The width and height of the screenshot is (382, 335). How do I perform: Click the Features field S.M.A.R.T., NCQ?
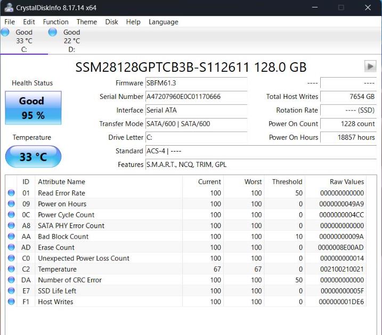tap(261, 165)
